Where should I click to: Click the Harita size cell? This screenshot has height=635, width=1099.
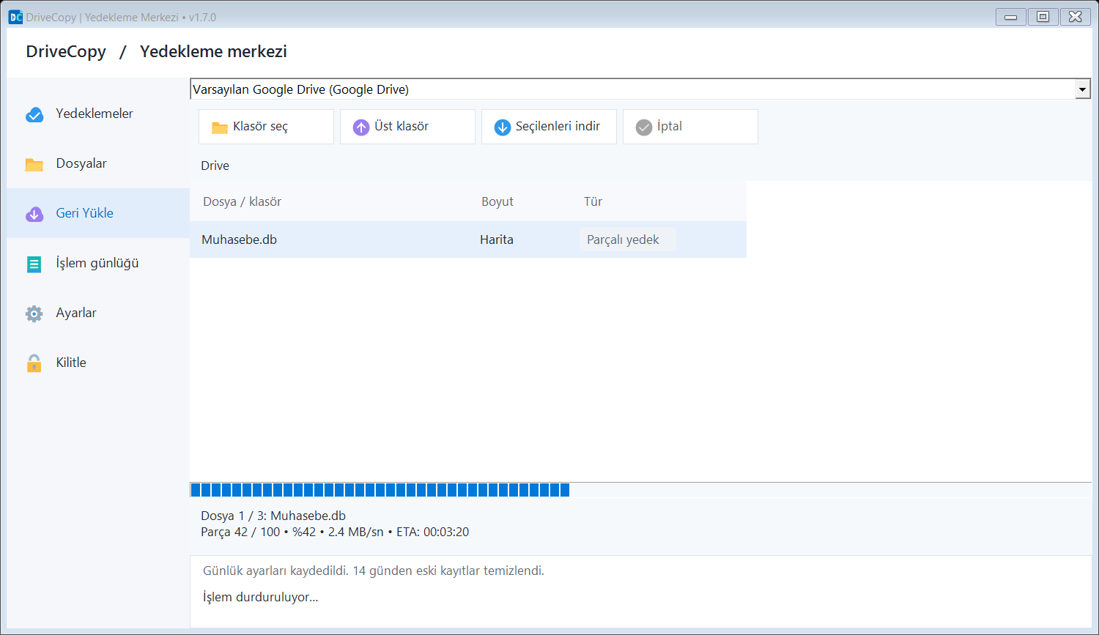click(497, 239)
